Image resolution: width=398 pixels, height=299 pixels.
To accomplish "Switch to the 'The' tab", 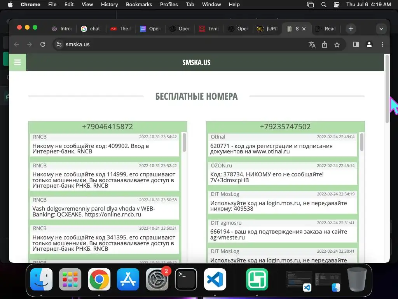I will coord(120,29).
